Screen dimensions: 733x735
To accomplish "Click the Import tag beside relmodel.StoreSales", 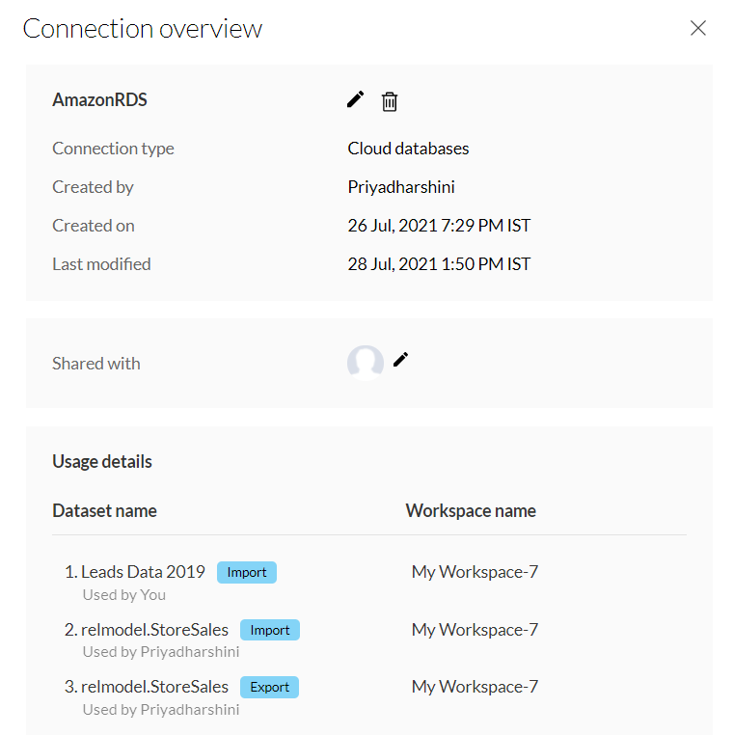I will (270, 630).
